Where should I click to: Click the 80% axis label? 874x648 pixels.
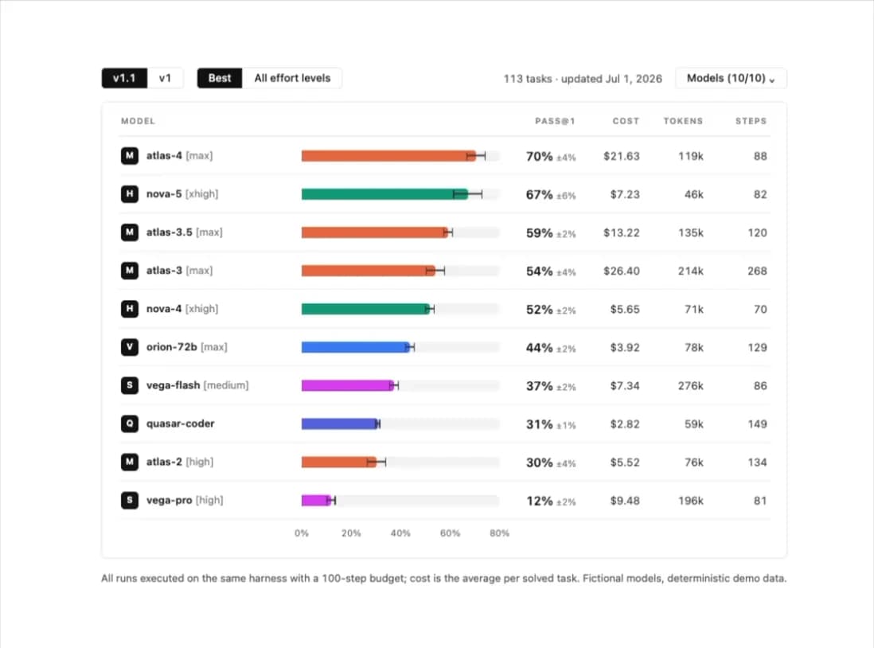click(499, 533)
